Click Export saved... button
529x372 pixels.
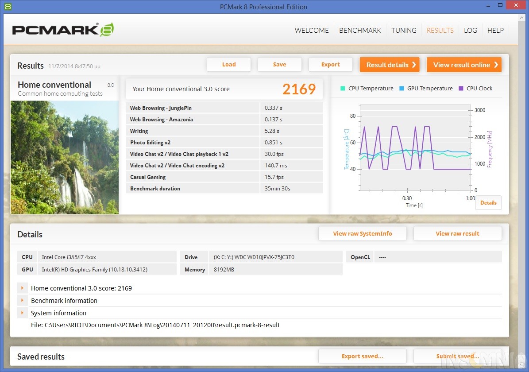pyautogui.click(x=363, y=356)
